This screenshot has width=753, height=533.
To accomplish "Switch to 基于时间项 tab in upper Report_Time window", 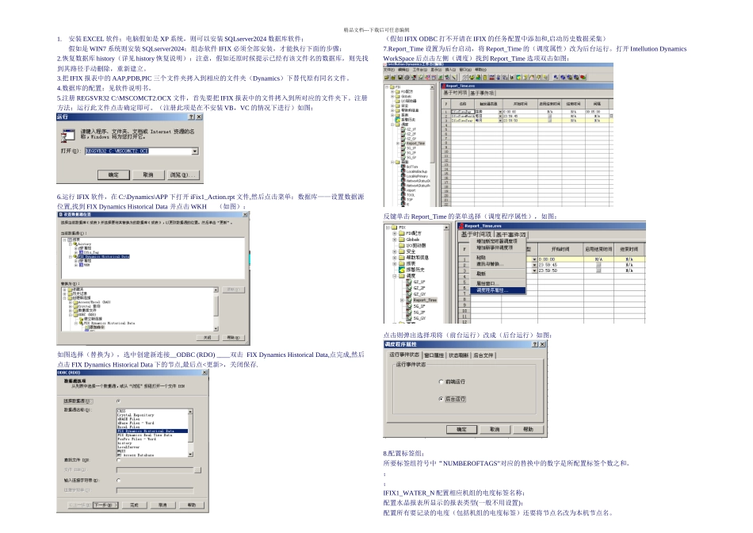I will point(456,93).
